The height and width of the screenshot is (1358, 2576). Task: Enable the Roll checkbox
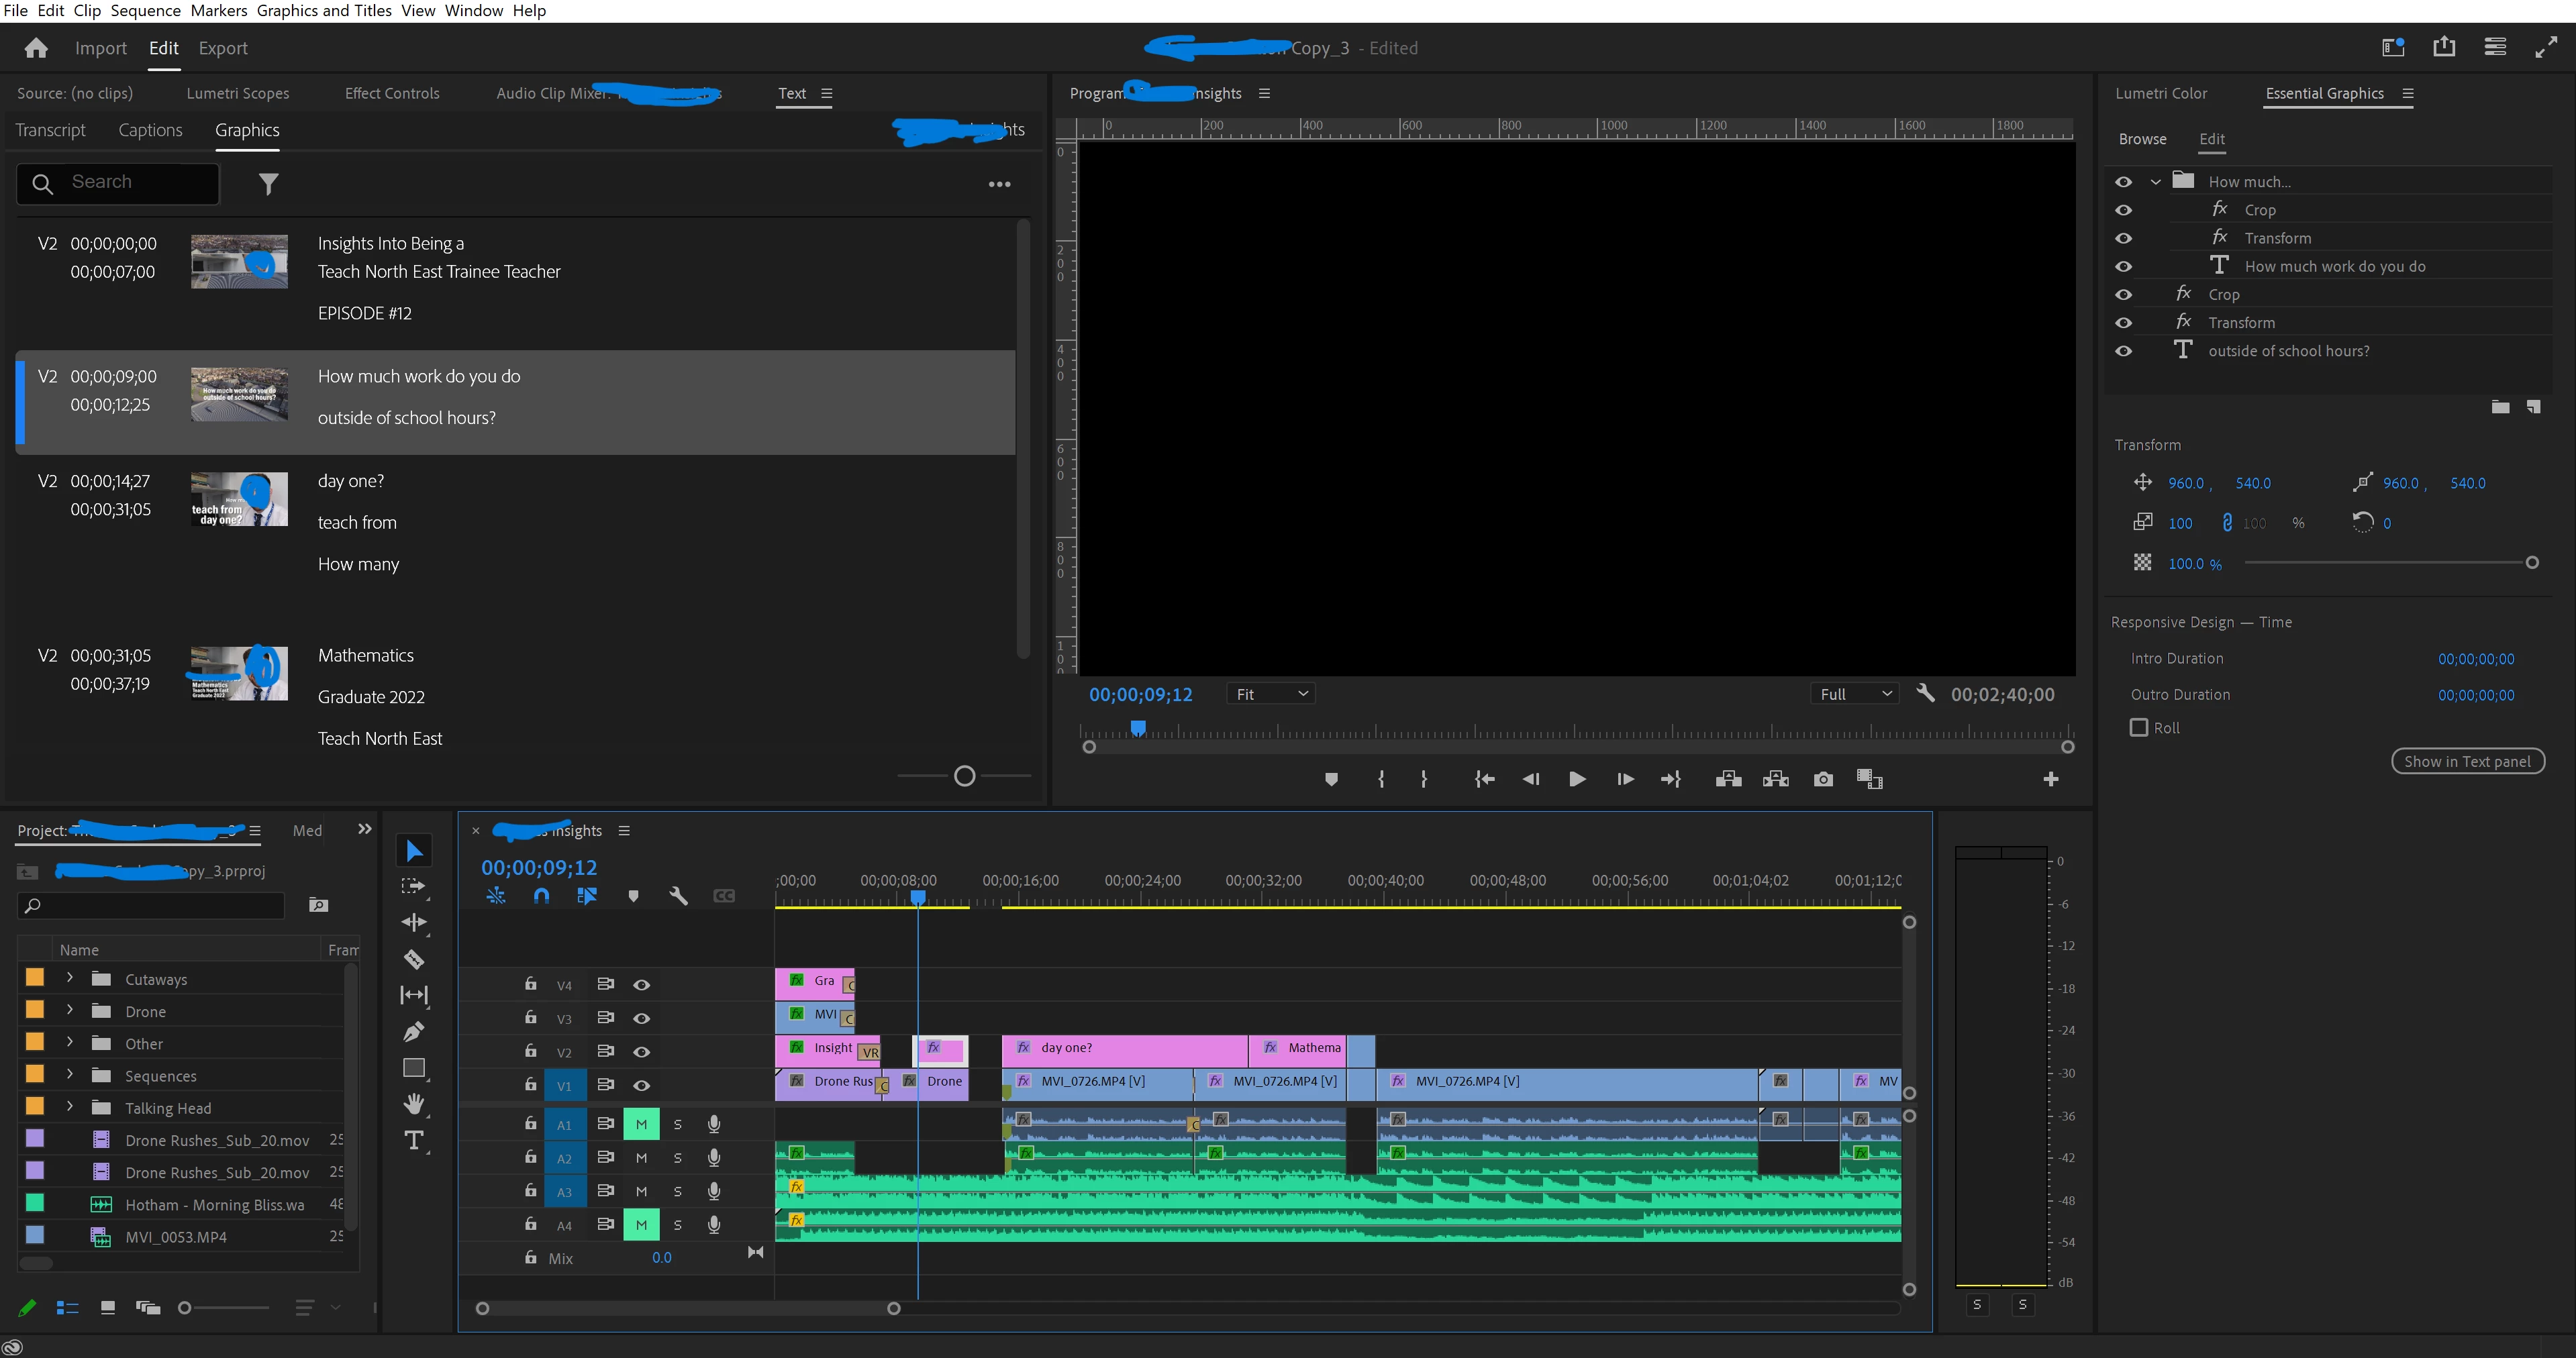coord(2139,728)
